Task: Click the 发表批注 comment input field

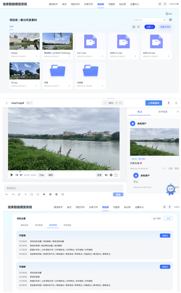Action: pos(64,188)
